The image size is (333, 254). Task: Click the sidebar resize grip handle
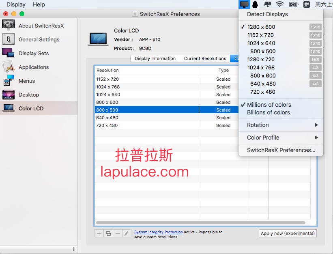pos(75,249)
